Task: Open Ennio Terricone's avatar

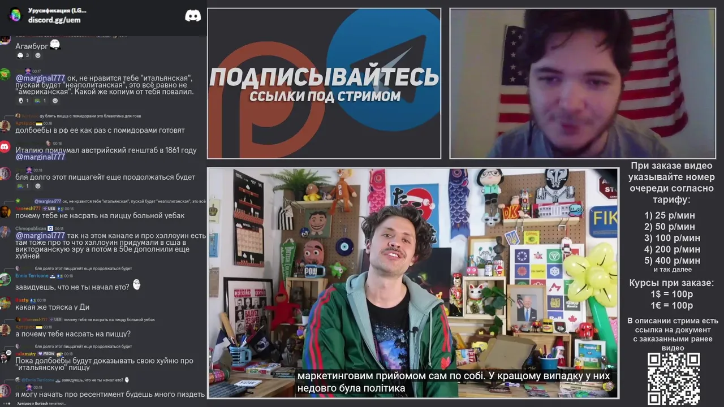Action: tap(5, 279)
